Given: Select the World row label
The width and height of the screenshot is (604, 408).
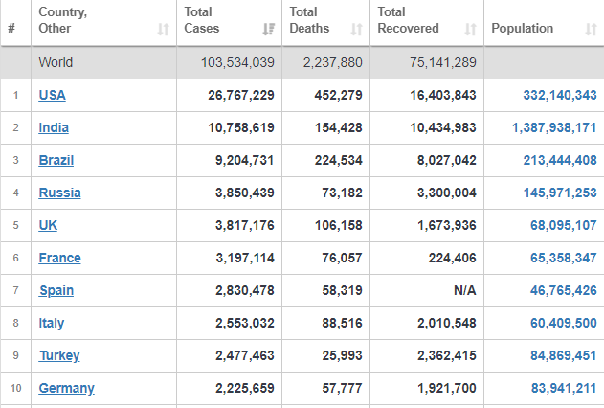Looking at the screenshot, I should pos(56,62).
